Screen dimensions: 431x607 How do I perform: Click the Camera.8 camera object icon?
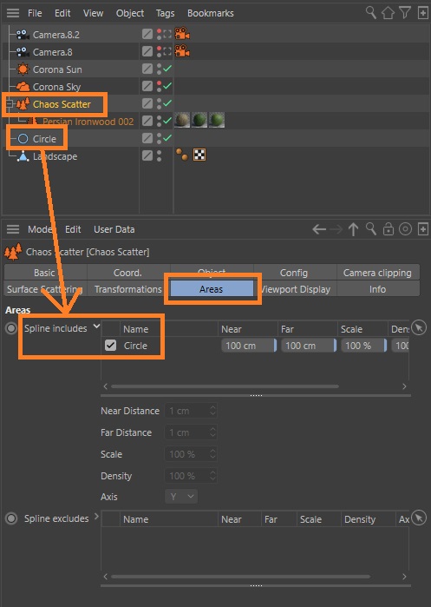point(23,52)
